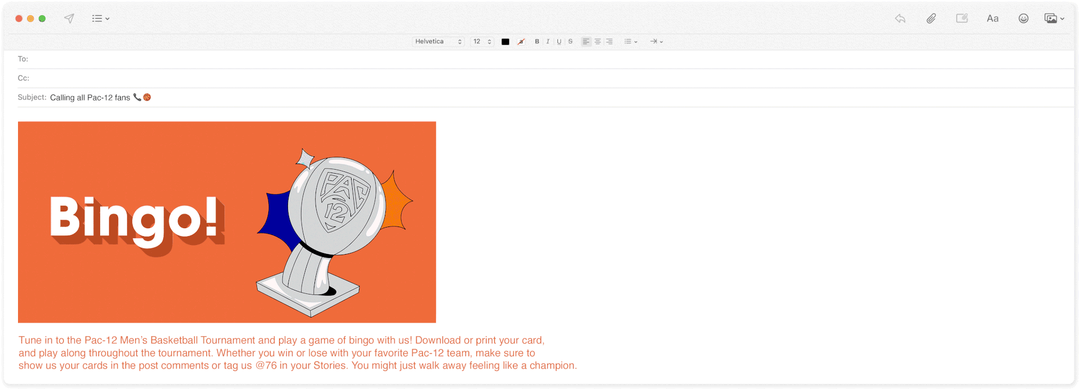The width and height of the screenshot is (1080, 390).
Task: Pick the black text color swatch
Action: point(505,42)
